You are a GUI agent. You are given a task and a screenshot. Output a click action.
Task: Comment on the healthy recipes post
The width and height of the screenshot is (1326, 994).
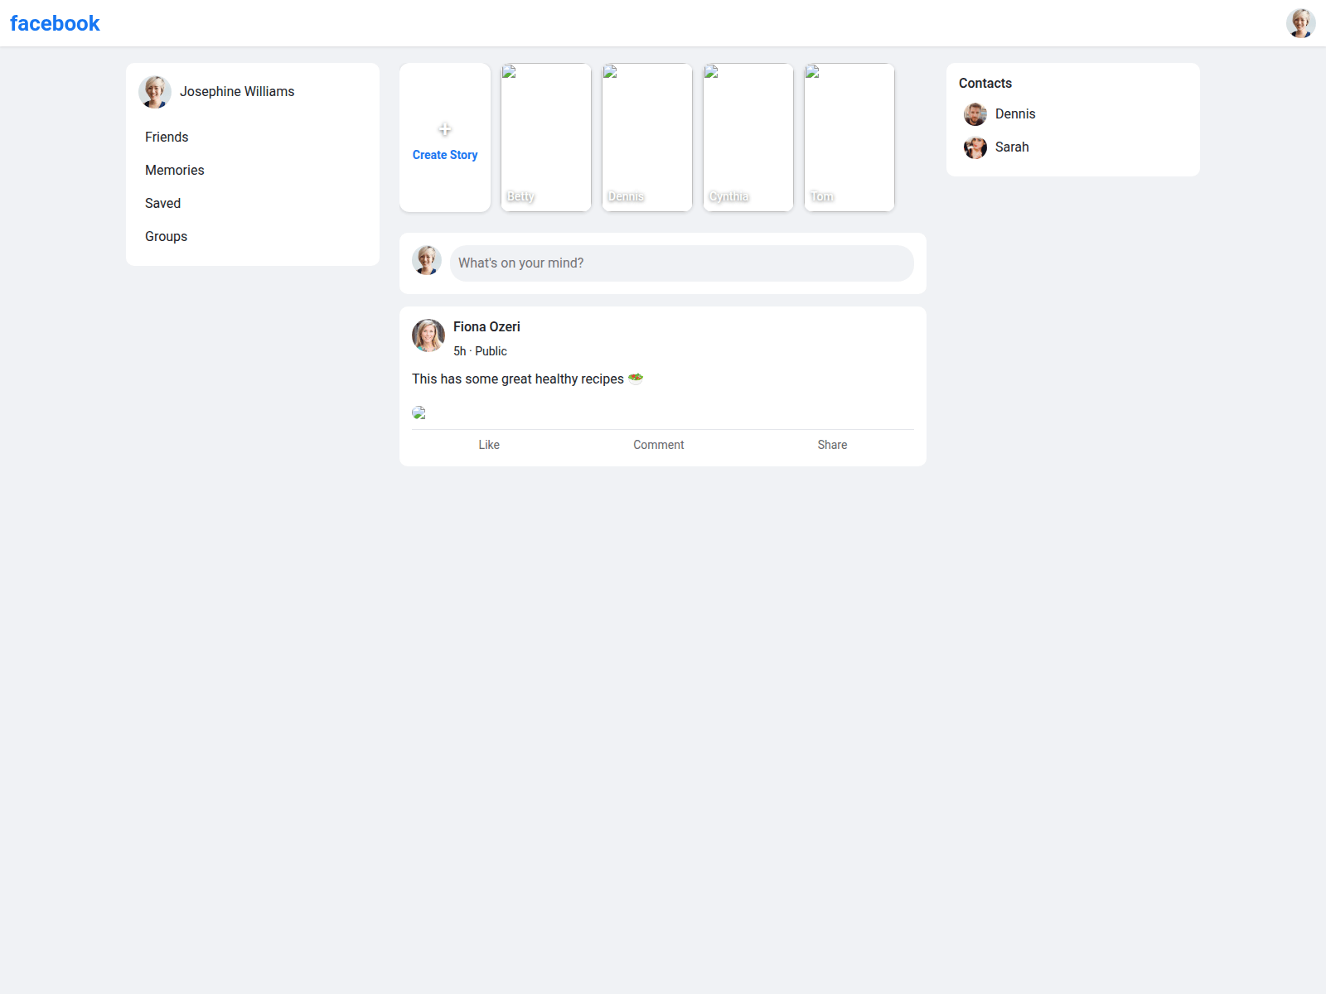pyautogui.click(x=659, y=445)
